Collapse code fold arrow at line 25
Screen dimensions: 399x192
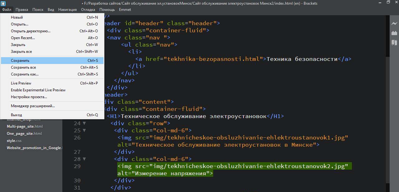click(84, 130)
